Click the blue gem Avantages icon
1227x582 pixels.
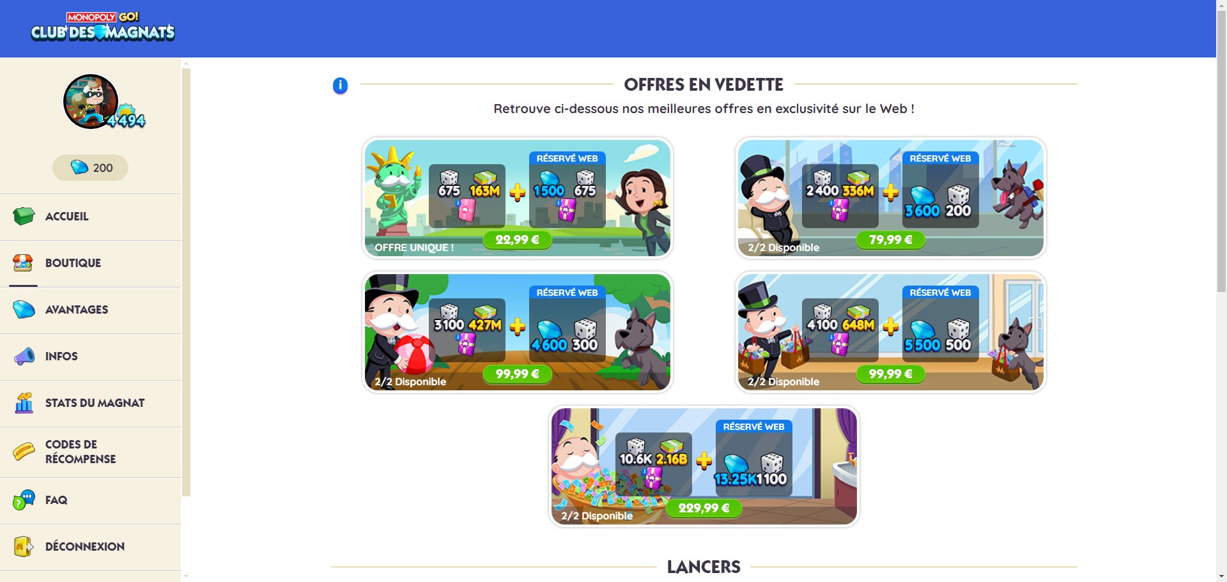click(x=24, y=309)
